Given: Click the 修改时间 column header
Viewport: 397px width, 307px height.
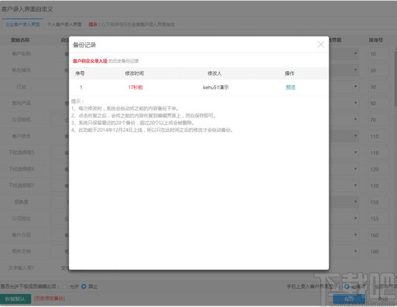Looking at the screenshot, I should [x=135, y=74].
